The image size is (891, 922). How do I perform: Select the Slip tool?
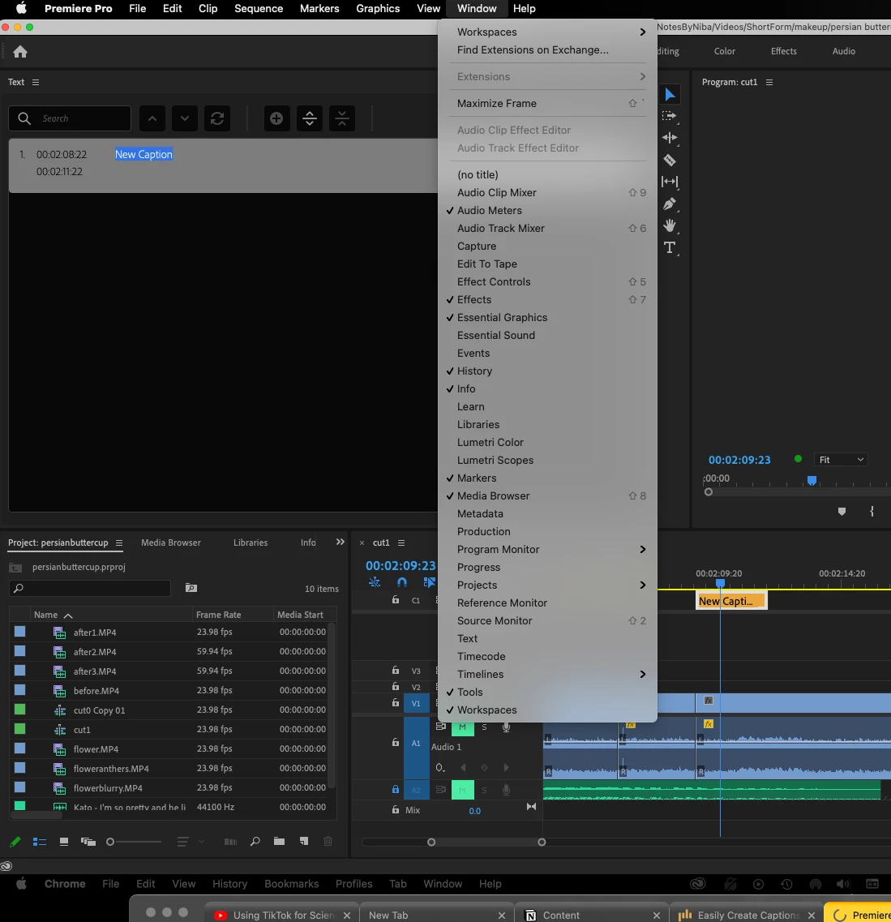(x=670, y=182)
